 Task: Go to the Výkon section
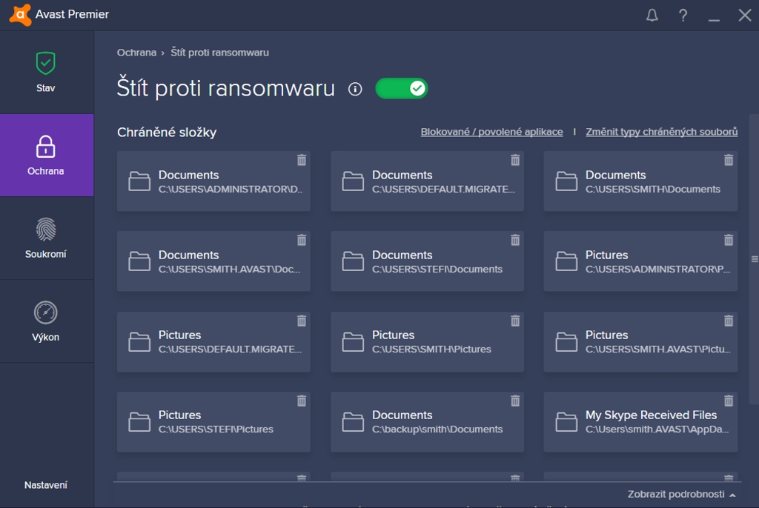tap(46, 321)
